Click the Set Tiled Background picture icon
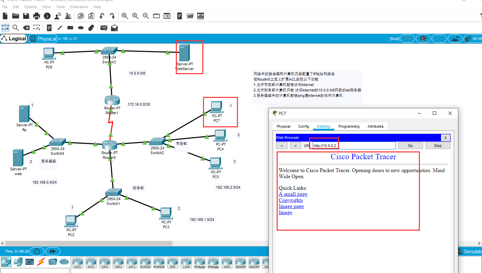 (x=455, y=39)
